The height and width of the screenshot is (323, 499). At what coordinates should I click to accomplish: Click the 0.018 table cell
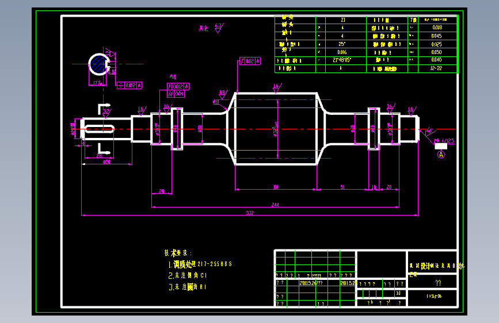click(437, 28)
